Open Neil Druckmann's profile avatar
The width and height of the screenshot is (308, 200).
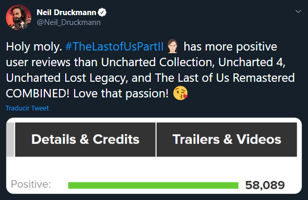pyautogui.click(x=18, y=17)
